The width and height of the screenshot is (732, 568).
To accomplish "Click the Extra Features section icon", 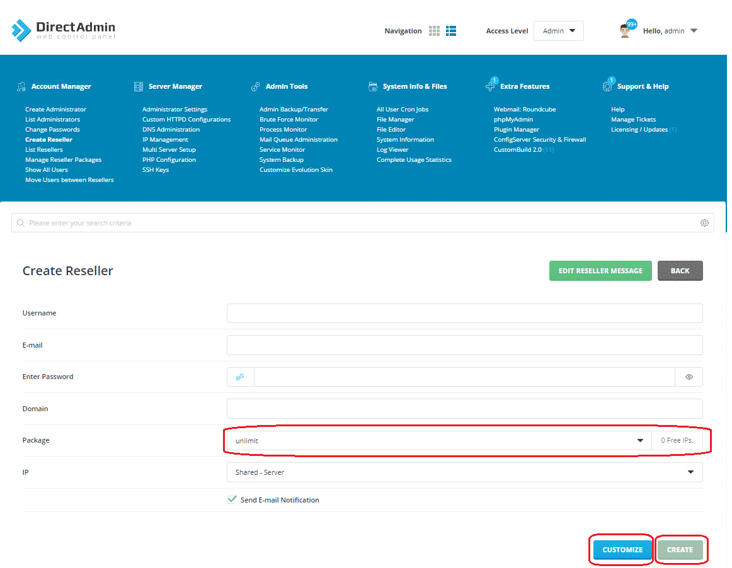I will [x=490, y=86].
